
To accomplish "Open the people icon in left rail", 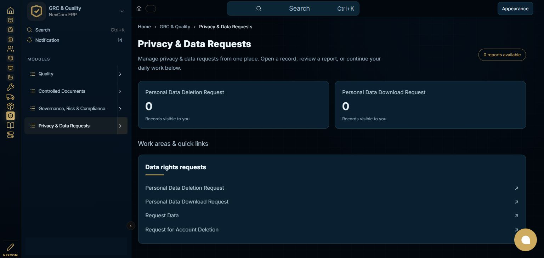I will point(11,49).
